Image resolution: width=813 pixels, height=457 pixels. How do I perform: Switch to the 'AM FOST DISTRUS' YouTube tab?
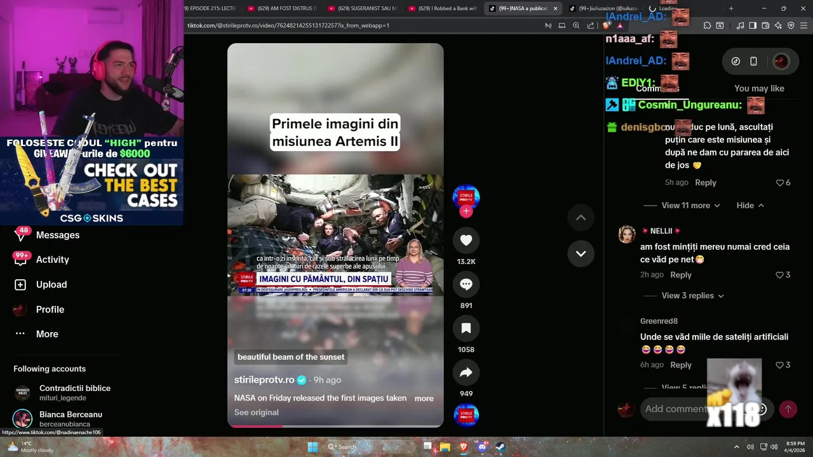(x=281, y=8)
